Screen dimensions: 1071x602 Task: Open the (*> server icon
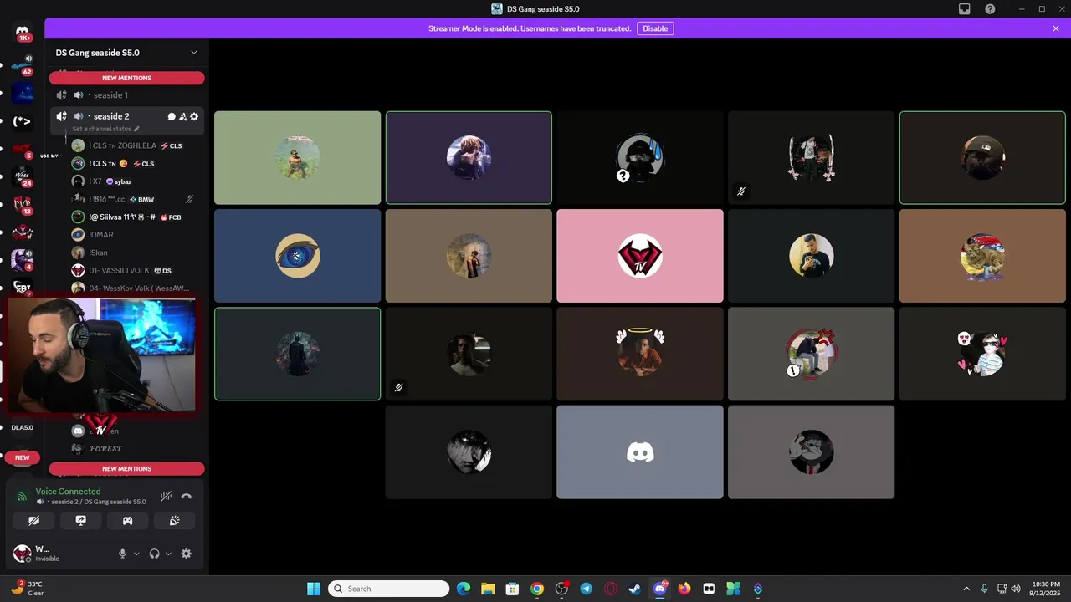coord(23,121)
